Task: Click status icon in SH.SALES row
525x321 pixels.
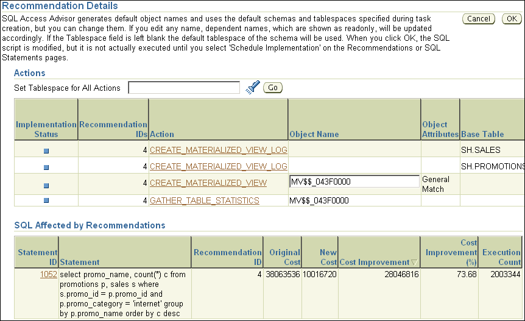Action: click(x=46, y=150)
